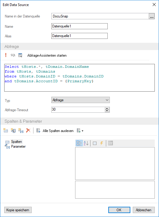Select the Spalten tree item

17,142
